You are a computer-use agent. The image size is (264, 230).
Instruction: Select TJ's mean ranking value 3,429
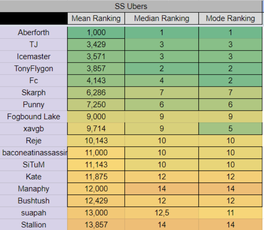[96, 45]
